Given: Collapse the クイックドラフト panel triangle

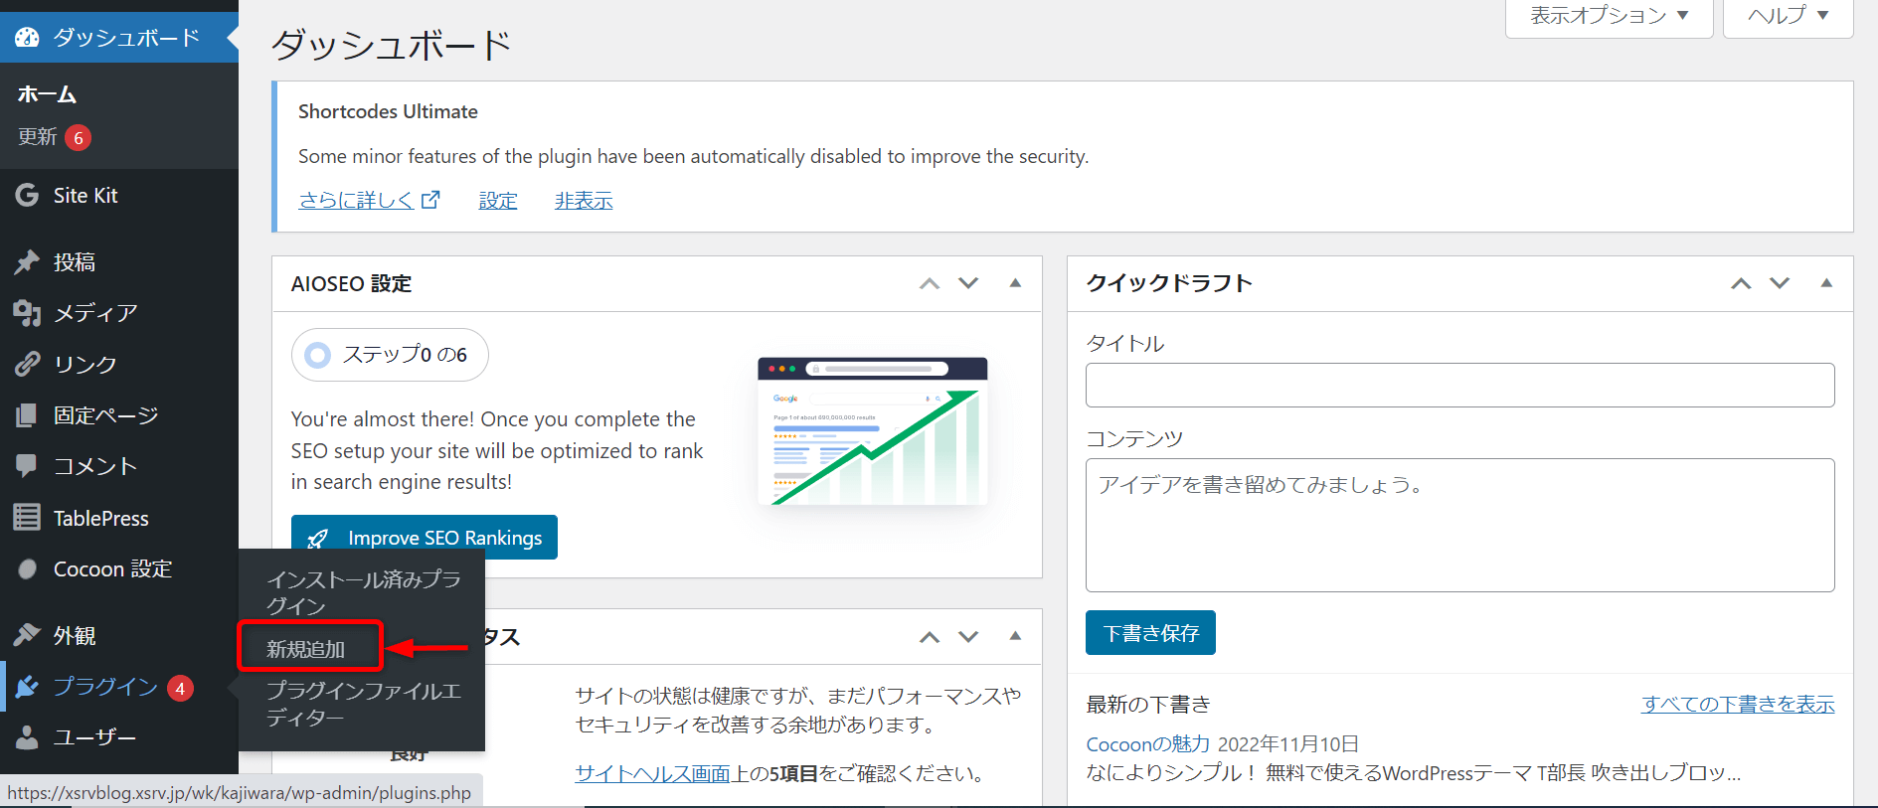Looking at the screenshot, I should coord(1826,283).
